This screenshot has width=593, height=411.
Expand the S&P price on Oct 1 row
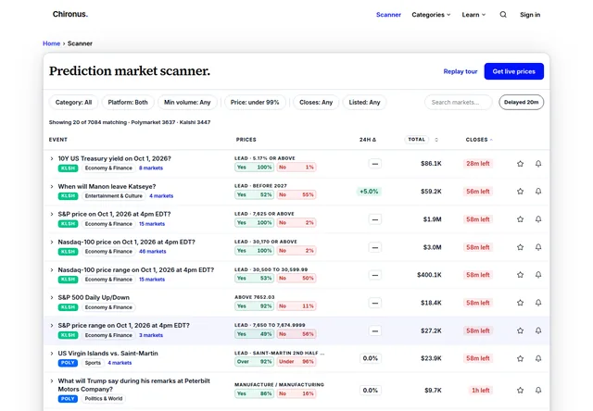tap(52, 214)
